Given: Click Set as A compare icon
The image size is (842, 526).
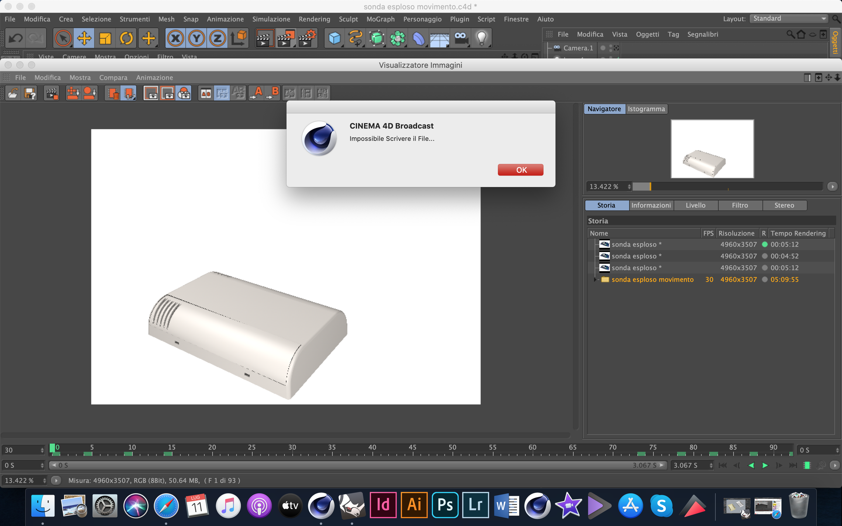Looking at the screenshot, I should (x=257, y=93).
